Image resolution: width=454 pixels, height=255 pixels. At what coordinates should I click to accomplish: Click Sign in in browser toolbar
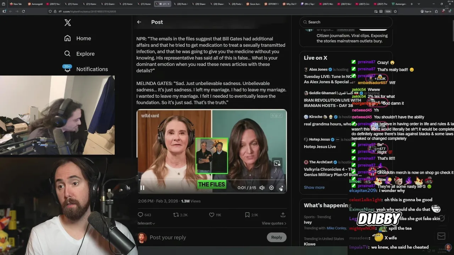click(x=426, y=11)
